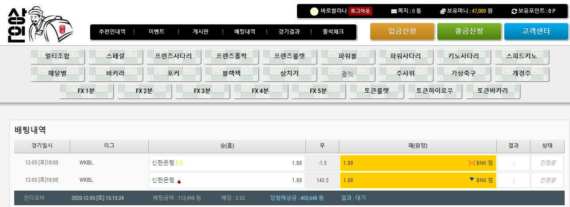The width and height of the screenshot is (570, 207).
Task: Click the yellow user level badge icon
Action: coord(314,11)
